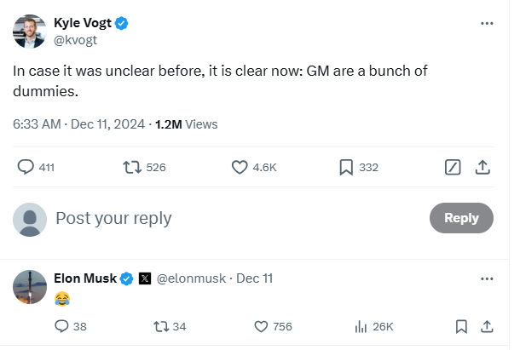Screen dimensions: 520x350
Task: Bookmark Elon Musk's reply
Action: coord(460,326)
